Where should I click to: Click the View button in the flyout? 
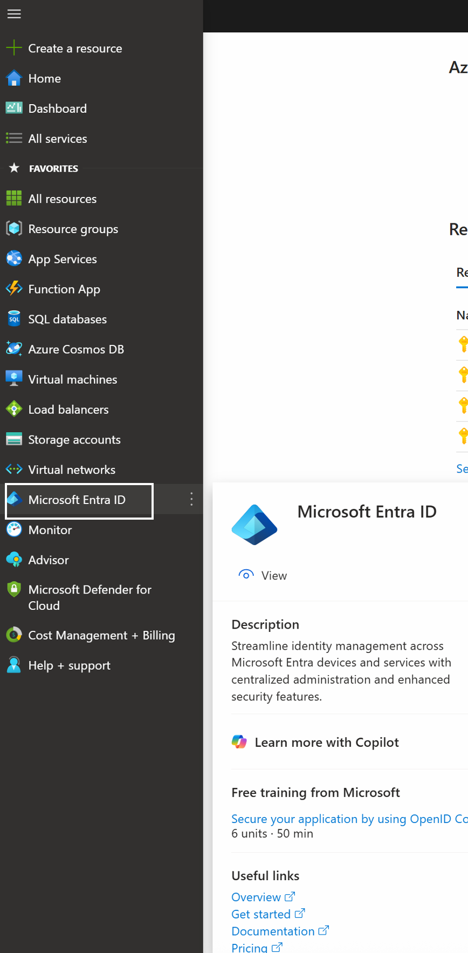(x=263, y=575)
